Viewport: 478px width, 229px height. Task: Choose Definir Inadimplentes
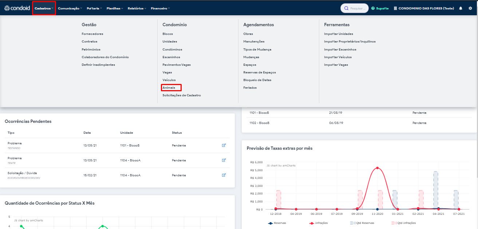[98, 65]
